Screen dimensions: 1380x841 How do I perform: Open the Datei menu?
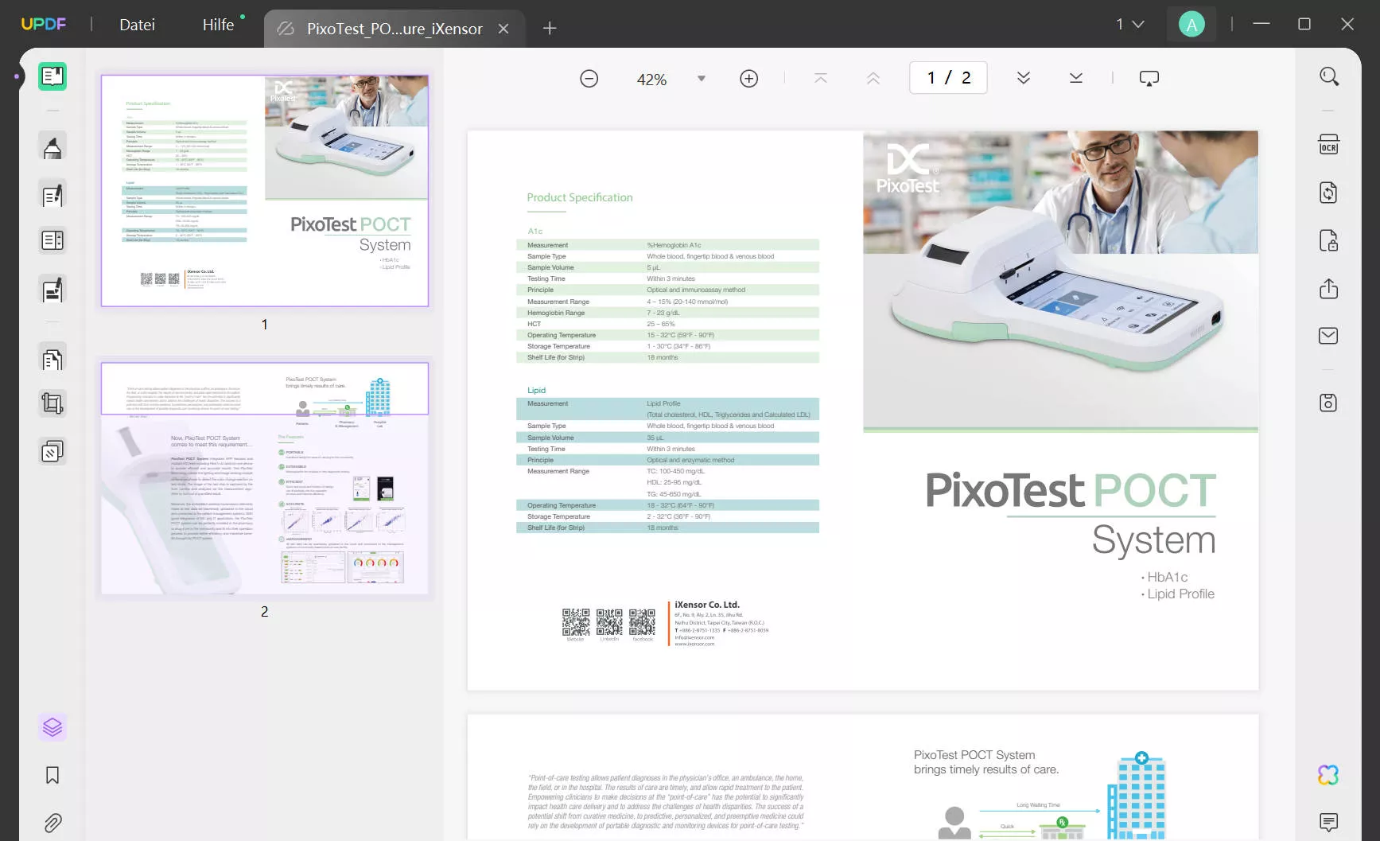[137, 25]
